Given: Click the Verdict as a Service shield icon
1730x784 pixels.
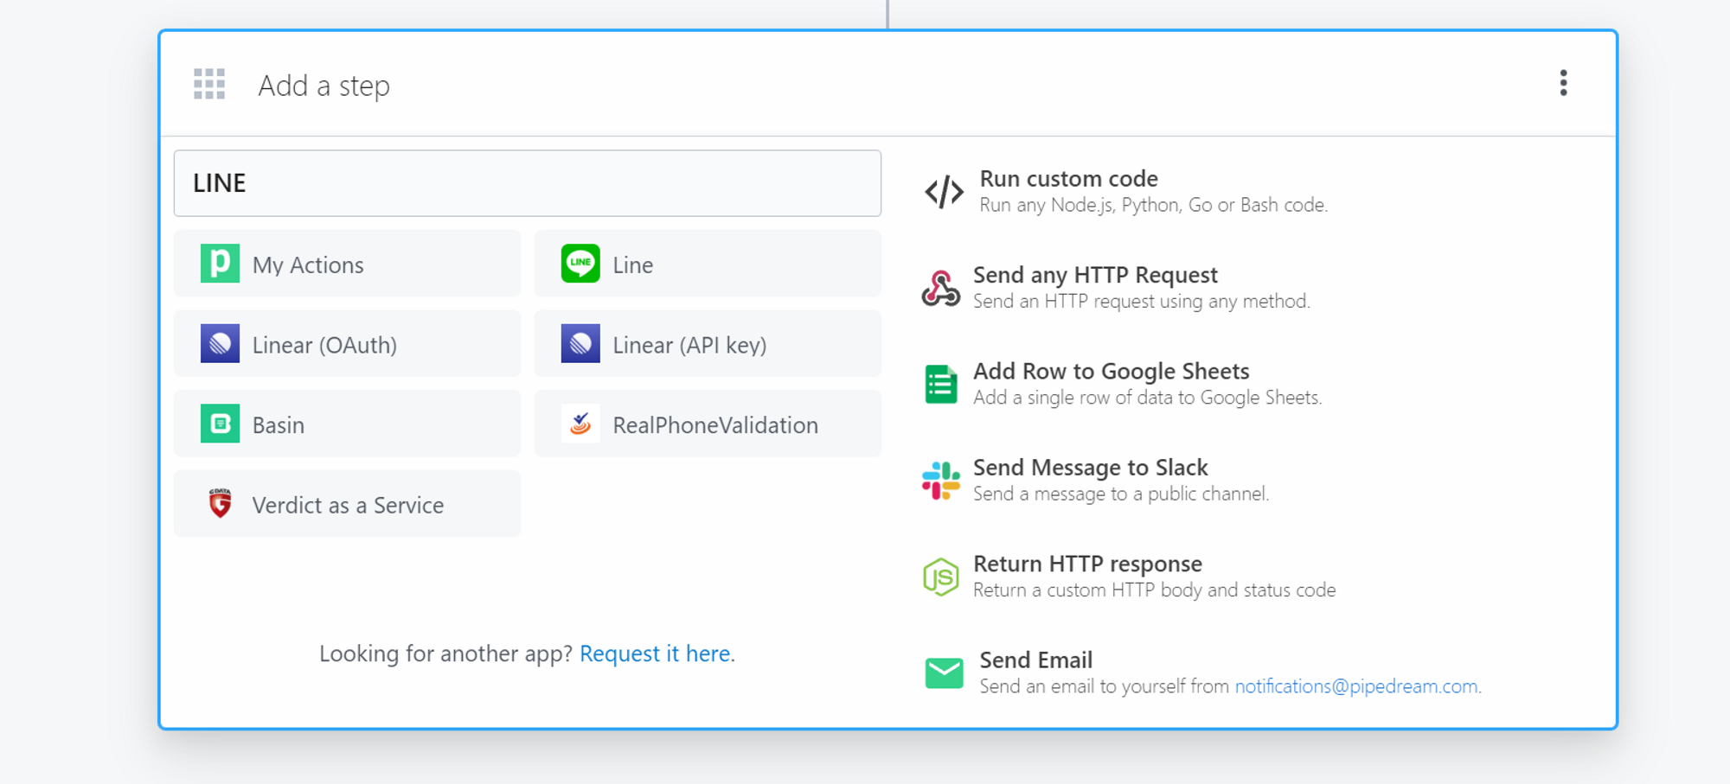Looking at the screenshot, I should pos(220,503).
